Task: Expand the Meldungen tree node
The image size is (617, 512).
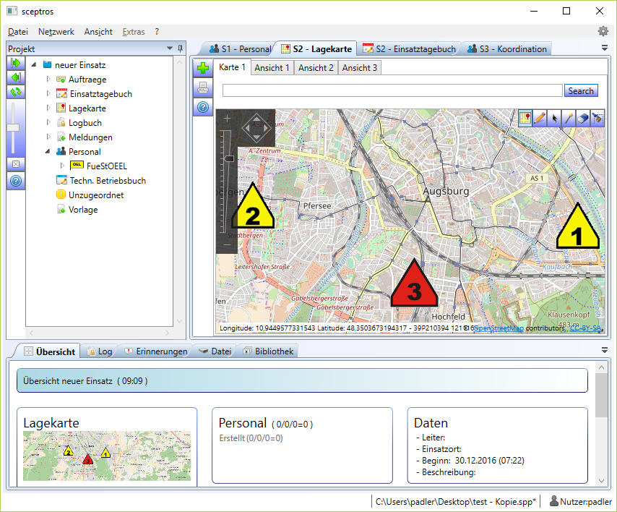Action: pos(48,137)
